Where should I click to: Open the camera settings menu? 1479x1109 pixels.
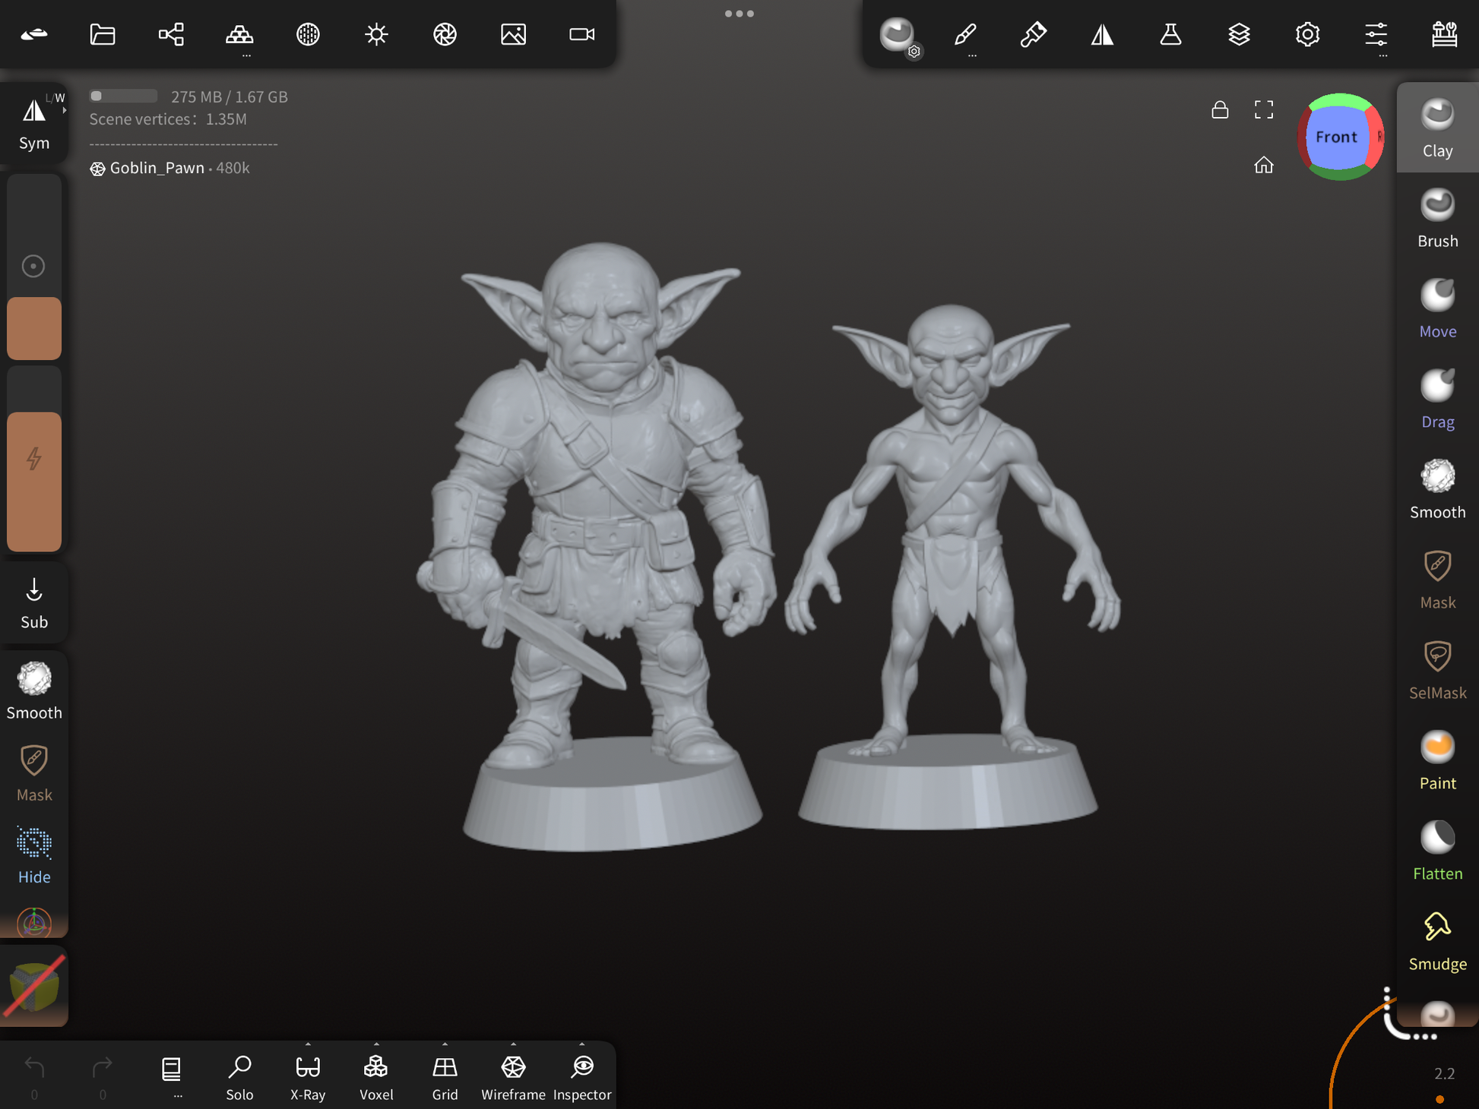pyautogui.click(x=582, y=34)
